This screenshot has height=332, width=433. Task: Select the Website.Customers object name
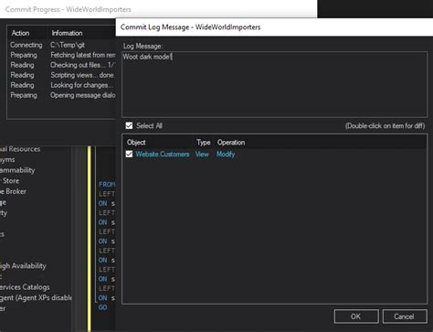click(163, 155)
